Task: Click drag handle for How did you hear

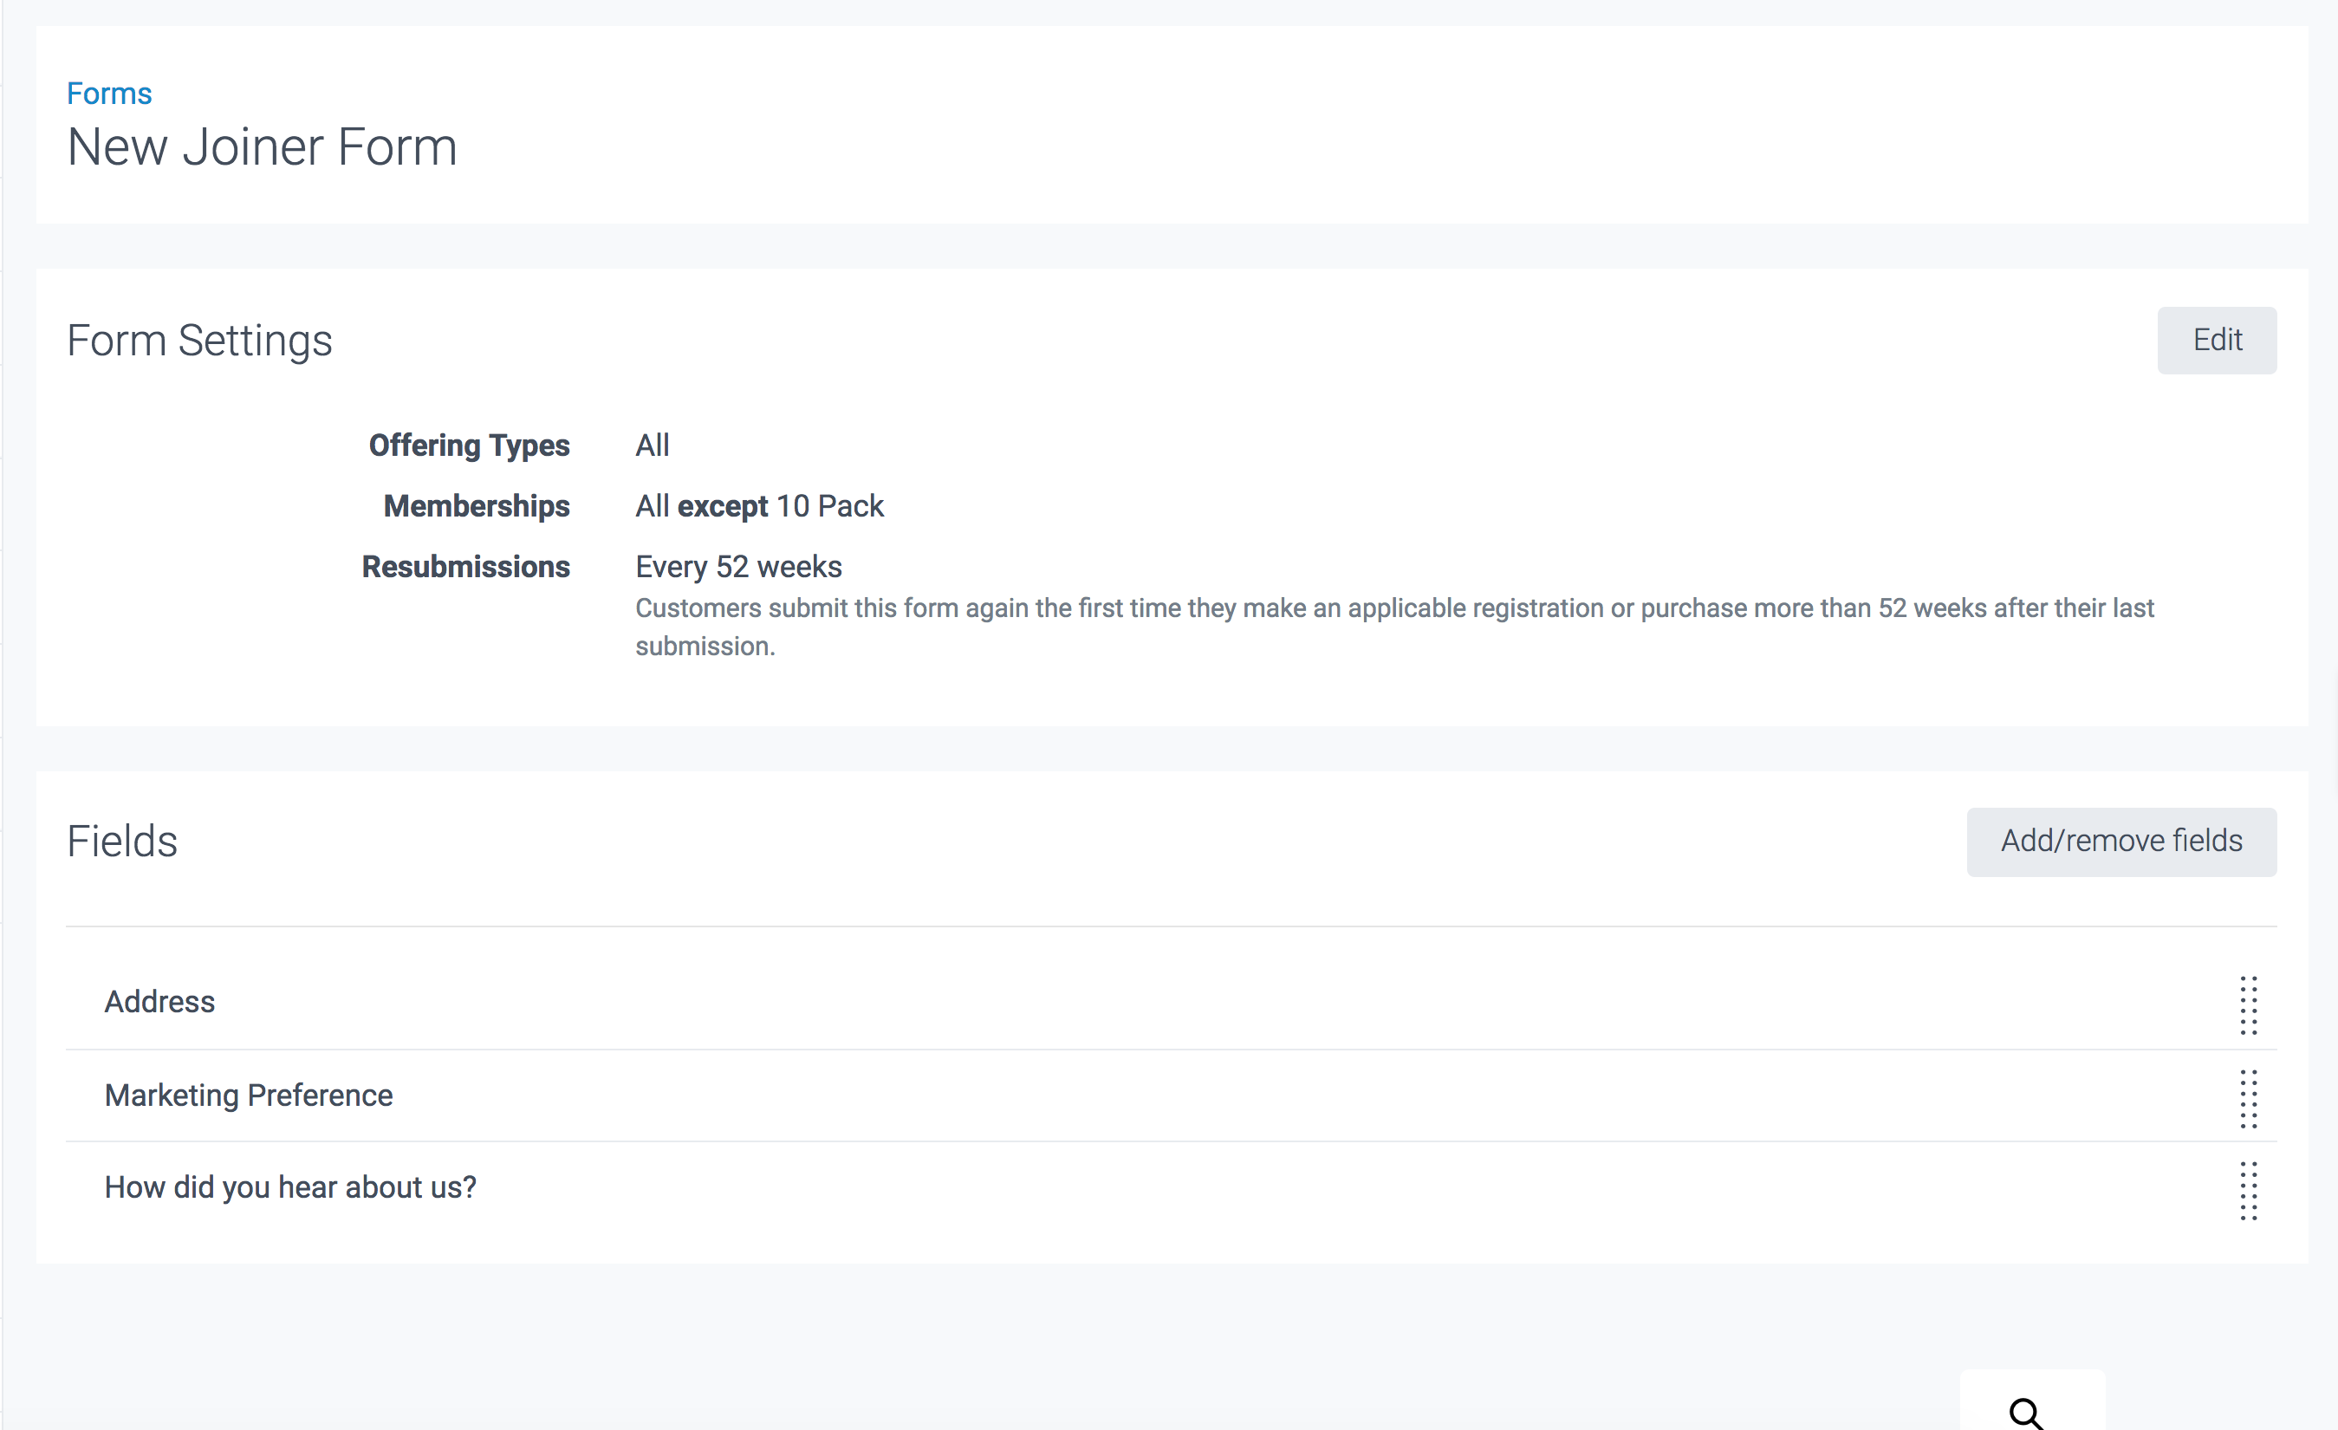Action: pyautogui.click(x=2247, y=1190)
